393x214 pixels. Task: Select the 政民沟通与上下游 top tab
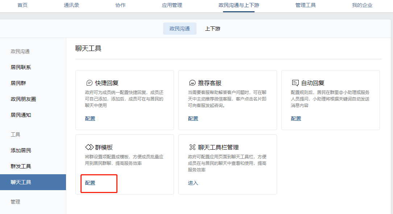(239, 5)
